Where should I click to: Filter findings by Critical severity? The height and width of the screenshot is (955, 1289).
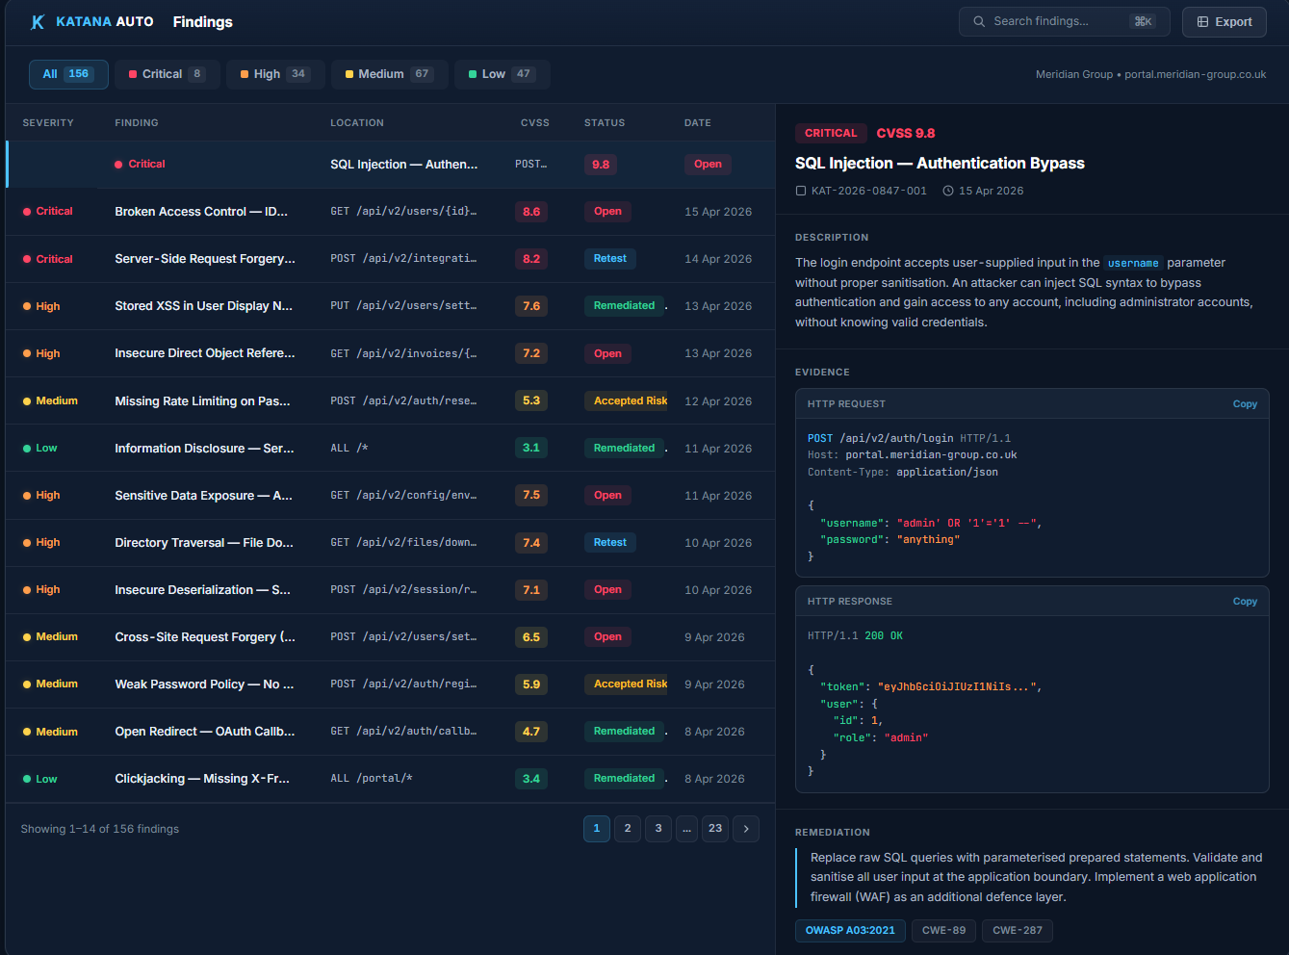tap(167, 74)
